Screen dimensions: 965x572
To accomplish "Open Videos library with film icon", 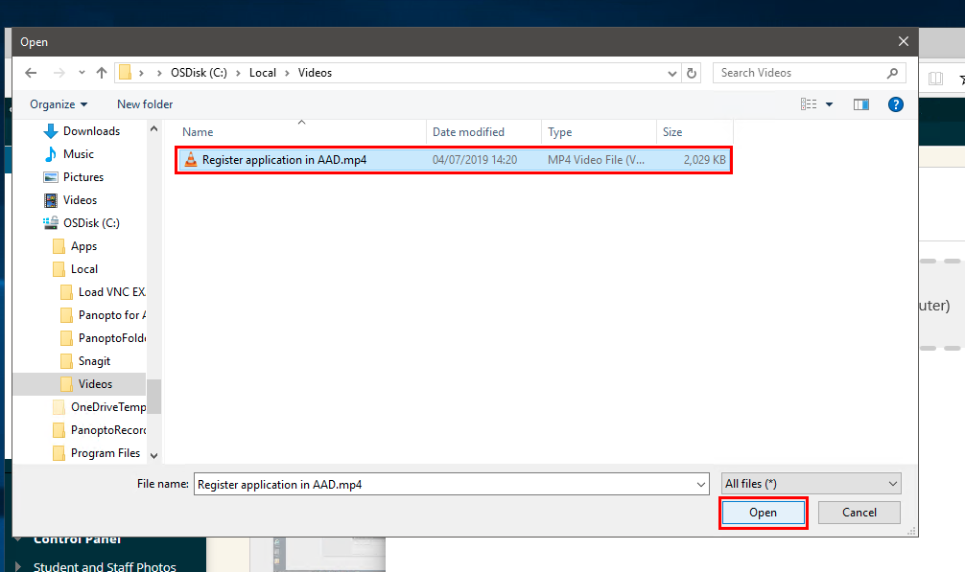I will pos(80,200).
